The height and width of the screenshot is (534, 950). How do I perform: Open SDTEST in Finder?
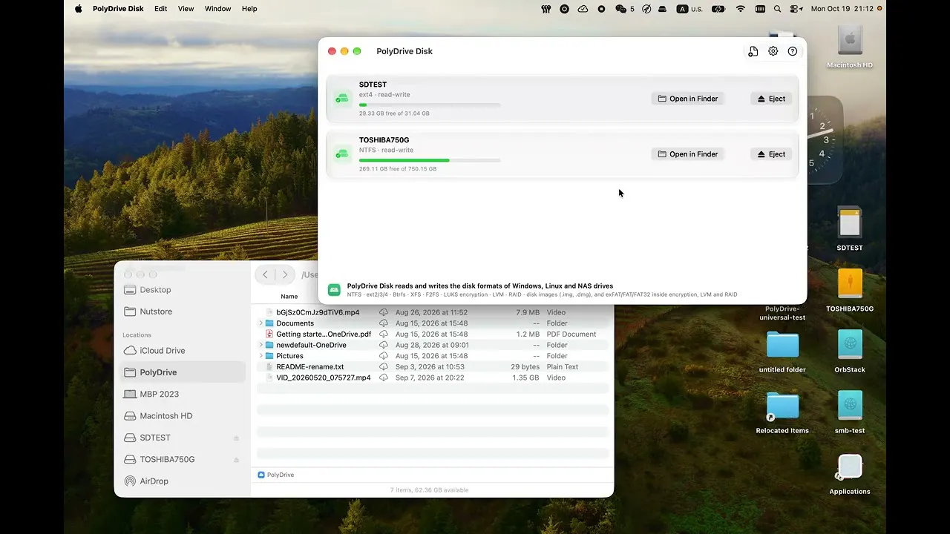pyautogui.click(x=689, y=99)
